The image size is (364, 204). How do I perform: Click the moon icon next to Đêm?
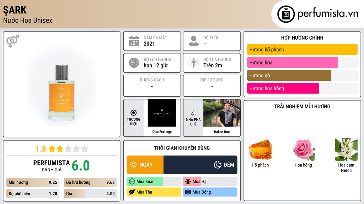218,165
